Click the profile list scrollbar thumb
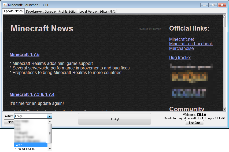 (x=50, y=133)
